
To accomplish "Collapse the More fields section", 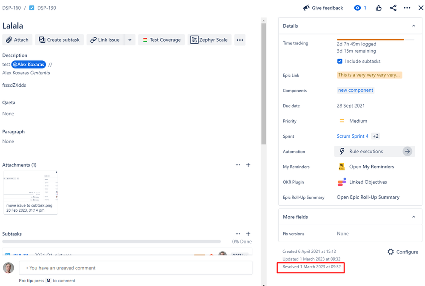I will [x=414, y=217].
